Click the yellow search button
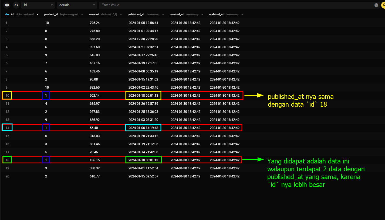Viewport: 385px width, 220px height. coord(383,5)
